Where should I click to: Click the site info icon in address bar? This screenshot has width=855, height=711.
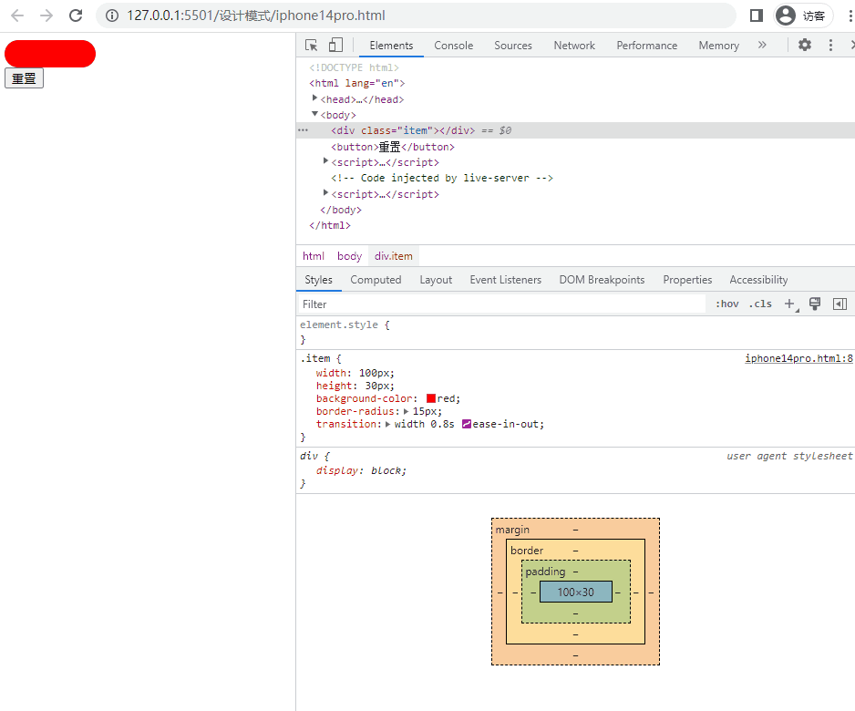pos(112,15)
